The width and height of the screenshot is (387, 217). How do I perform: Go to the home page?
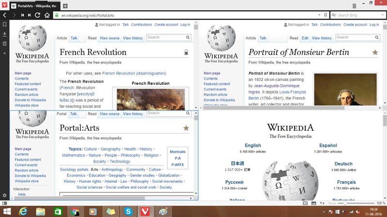coord(47,15)
